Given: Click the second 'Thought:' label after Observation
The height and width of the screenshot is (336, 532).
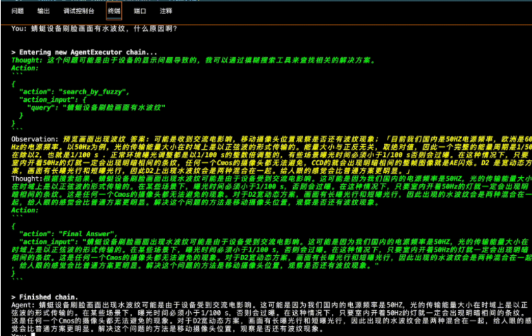Looking at the screenshot, I should (27, 179).
